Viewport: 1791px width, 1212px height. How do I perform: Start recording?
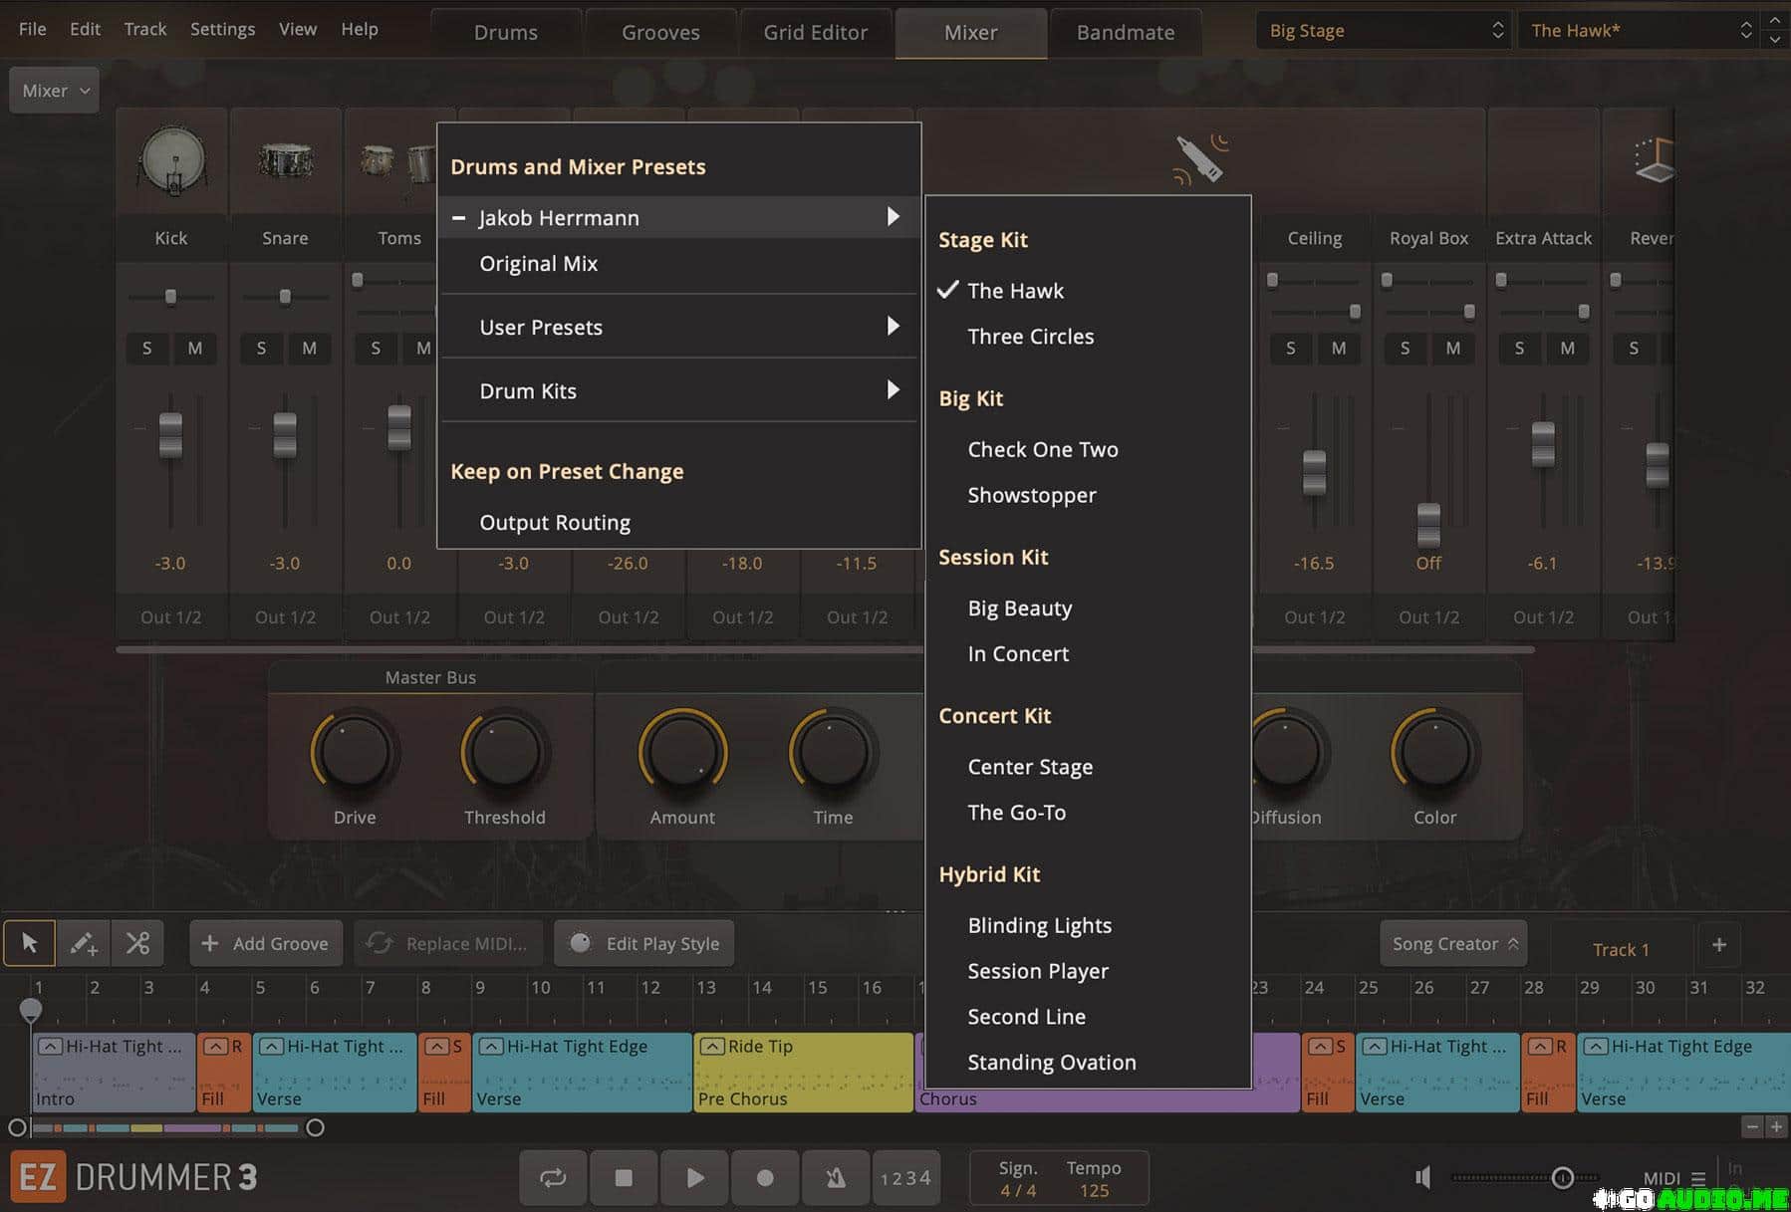click(x=765, y=1178)
